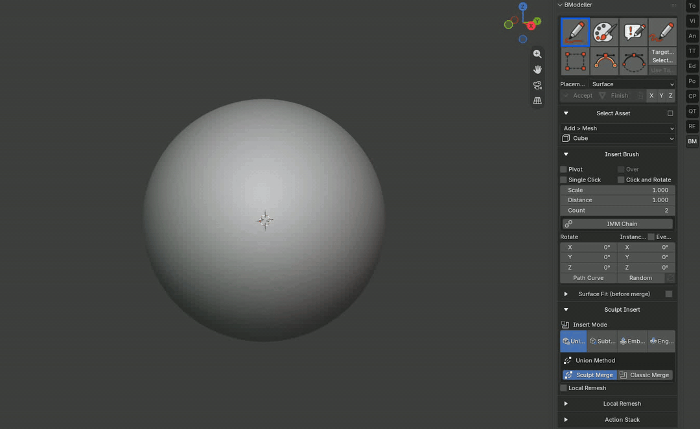Enable the Click and Rotate checkbox
This screenshot has height=429, width=700.
[621, 180]
